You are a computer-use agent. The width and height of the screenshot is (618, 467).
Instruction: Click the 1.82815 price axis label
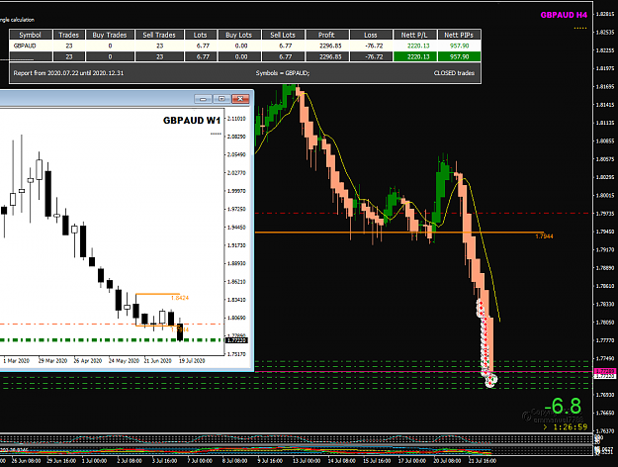pyautogui.click(x=605, y=14)
